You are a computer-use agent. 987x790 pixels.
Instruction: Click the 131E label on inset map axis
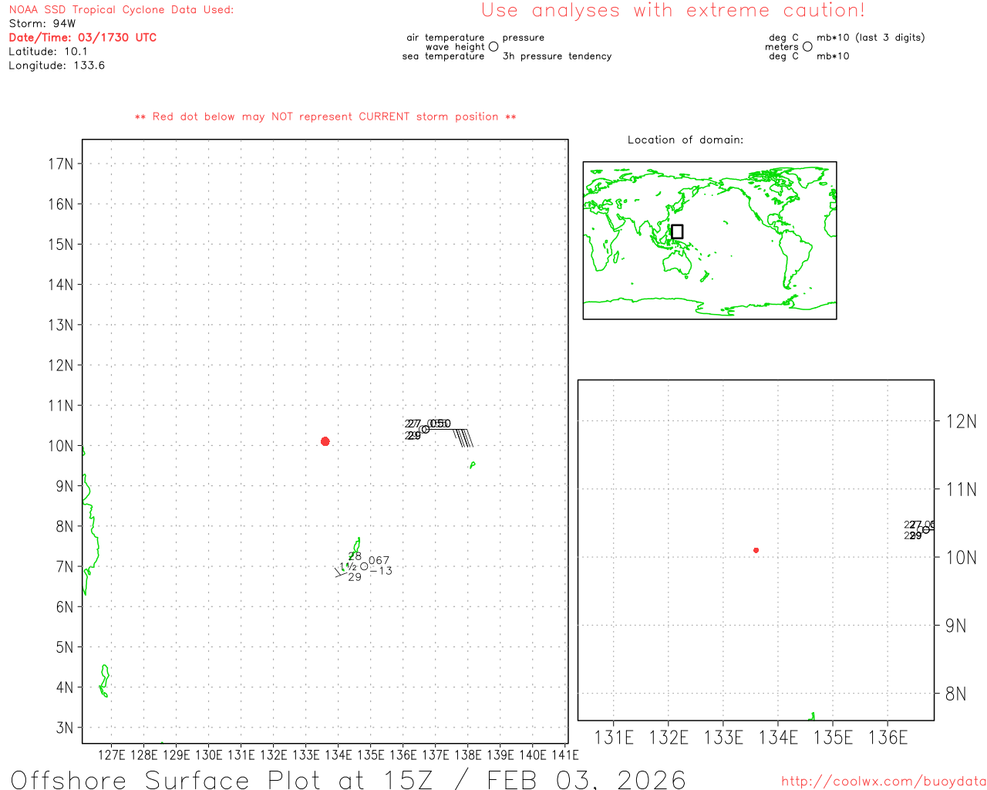[x=614, y=738]
